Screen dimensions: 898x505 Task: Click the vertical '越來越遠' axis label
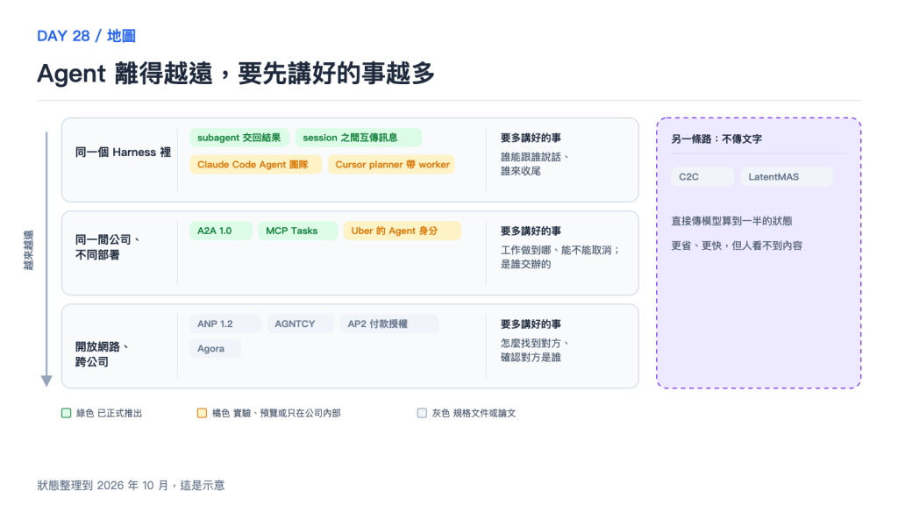29,250
